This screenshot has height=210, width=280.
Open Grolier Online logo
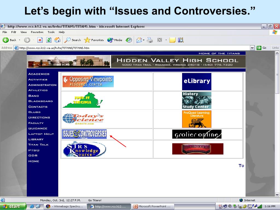197,134
